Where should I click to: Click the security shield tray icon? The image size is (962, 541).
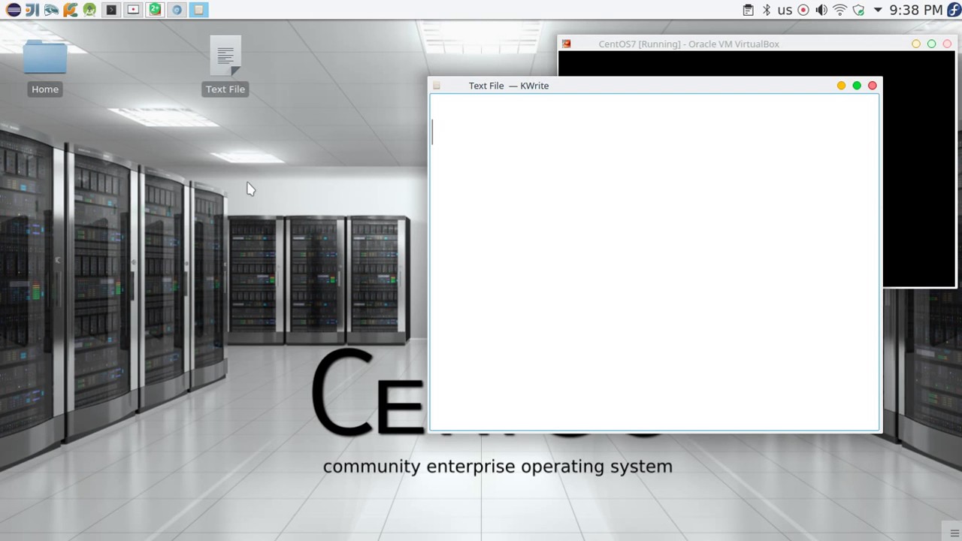pyautogui.click(x=858, y=10)
